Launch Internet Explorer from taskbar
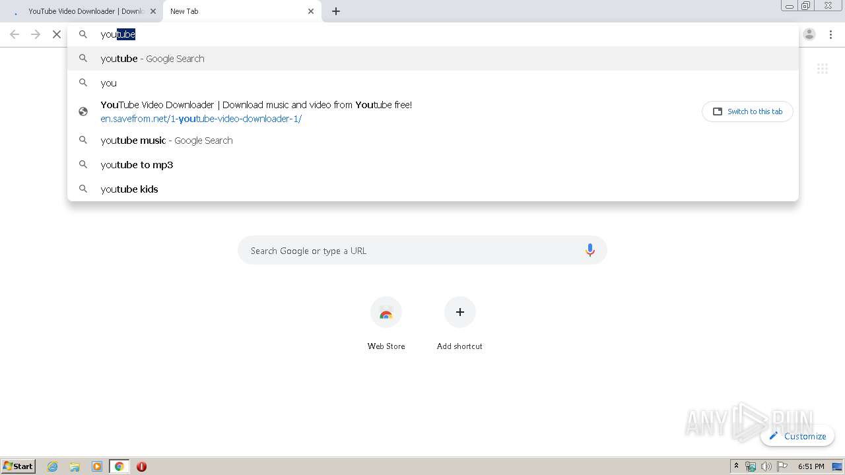This screenshot has height=475, width=845. [53, 466]
